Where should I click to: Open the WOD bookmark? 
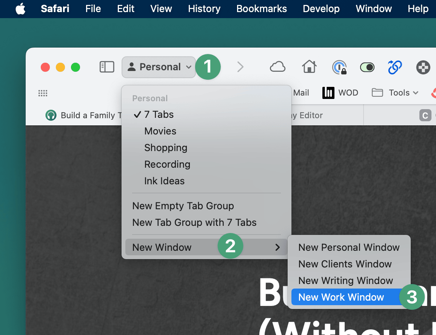pos(340,93)
